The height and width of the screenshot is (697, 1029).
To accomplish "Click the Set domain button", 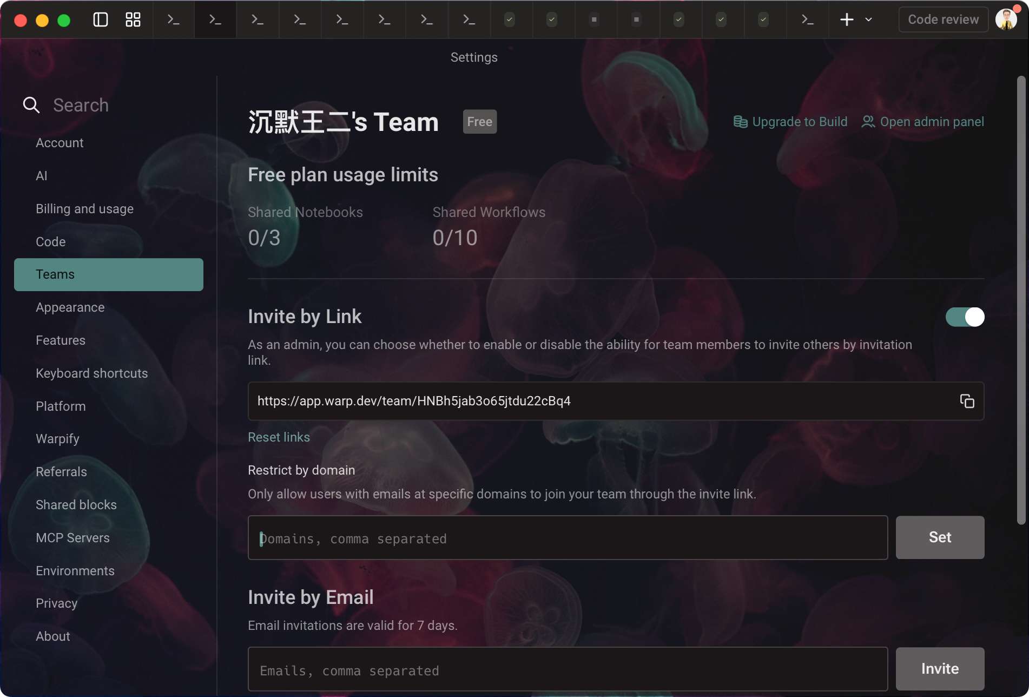I will [940, 537].
